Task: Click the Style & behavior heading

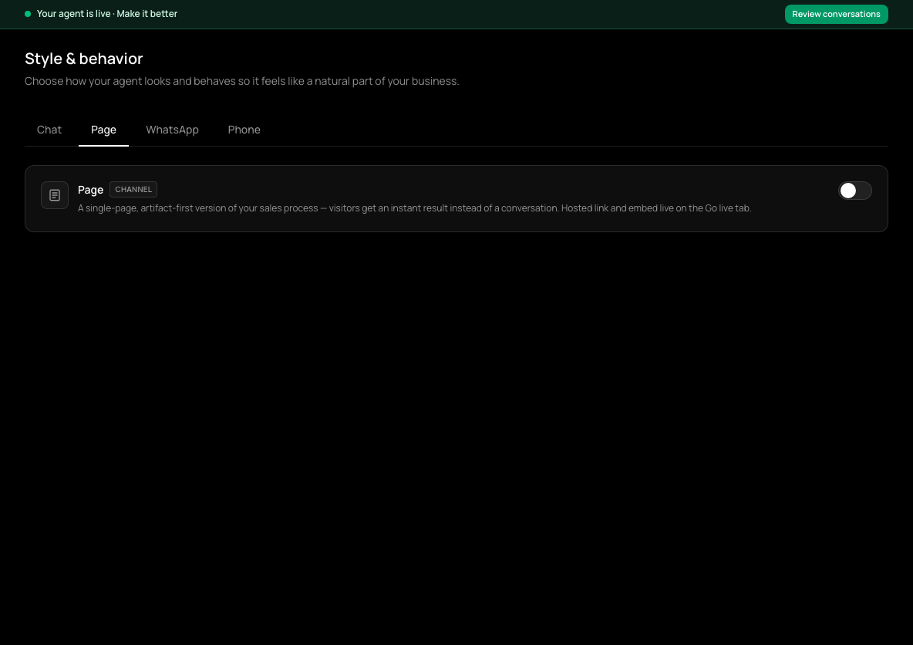Action: pyautogui.click(x=84, y=59)
